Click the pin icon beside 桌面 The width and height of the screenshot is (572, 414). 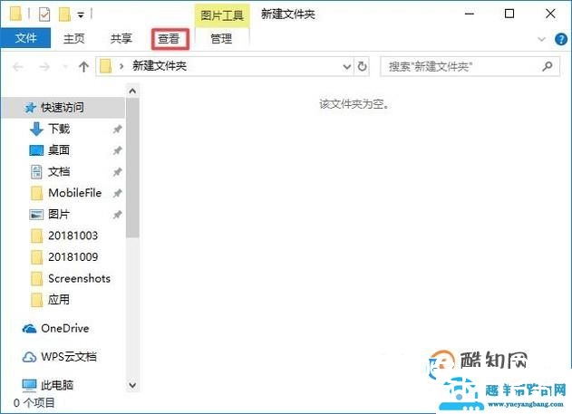[x=117, y=150]
